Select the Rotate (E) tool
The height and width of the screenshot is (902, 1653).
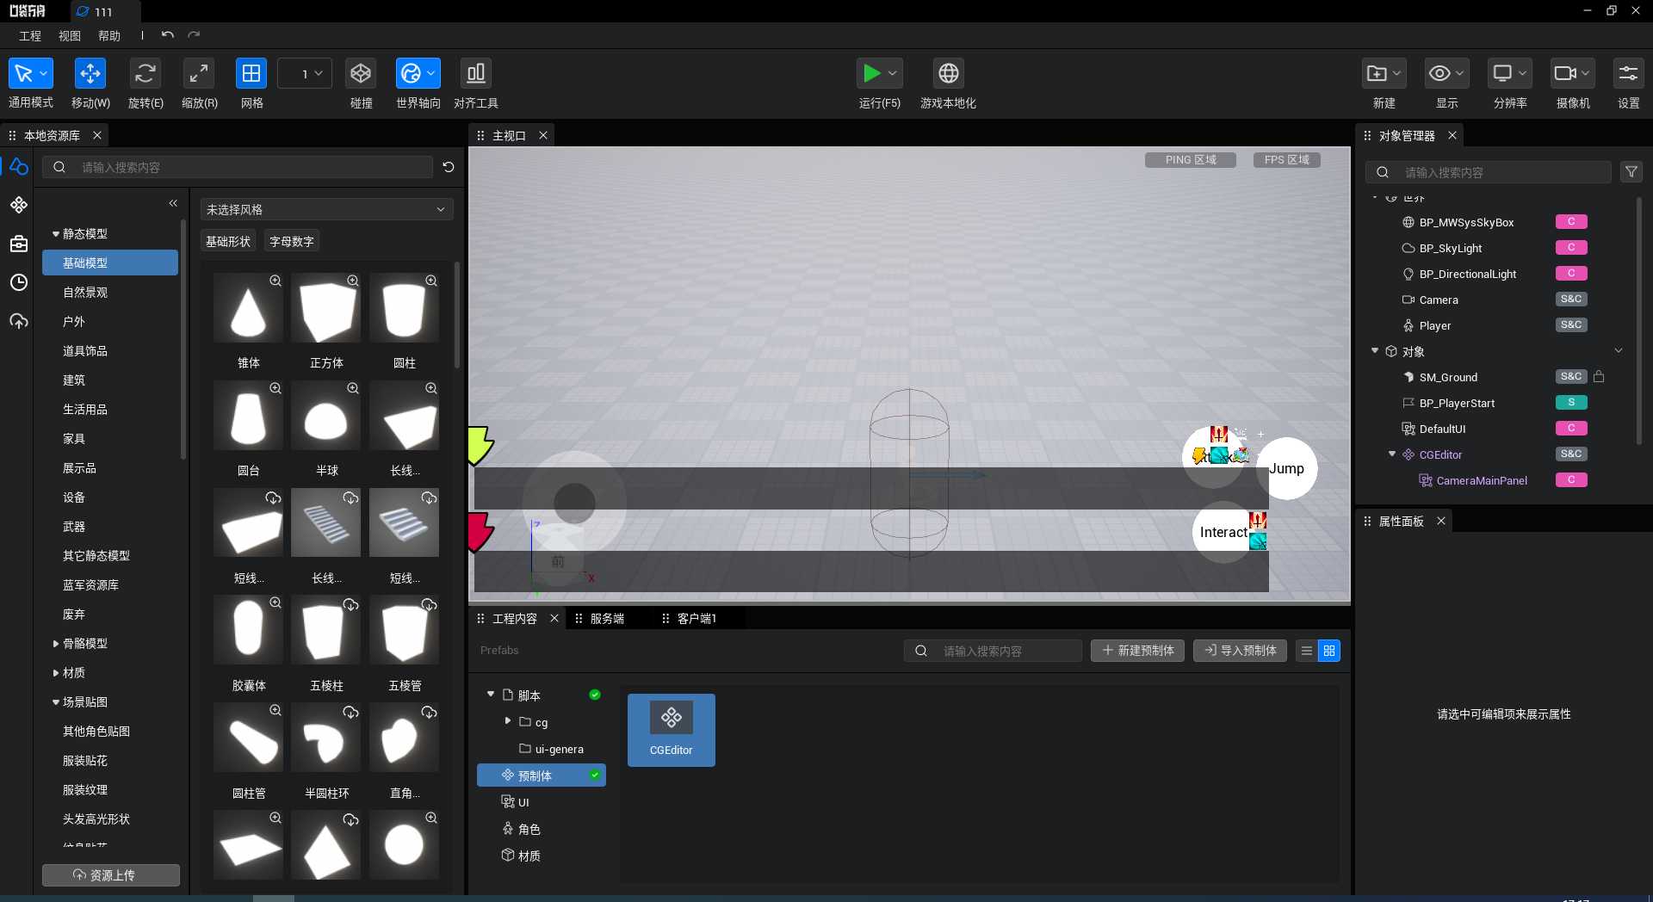[145, 74]
